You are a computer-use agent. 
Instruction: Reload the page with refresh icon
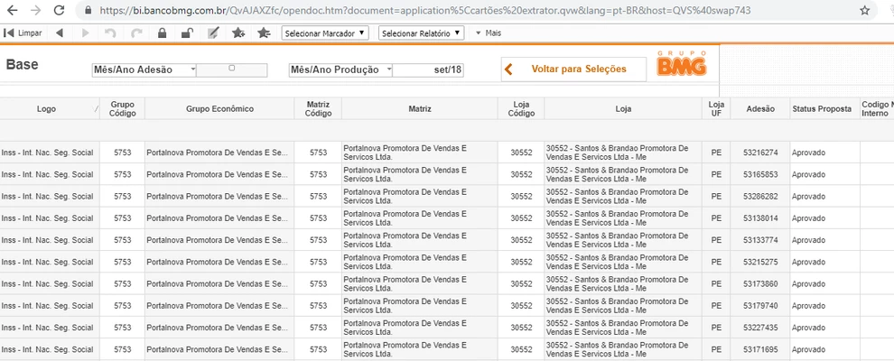click(59, 10)
